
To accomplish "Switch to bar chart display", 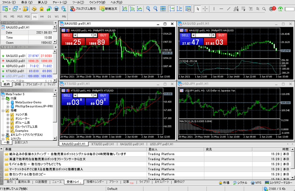I will coord(125,9).
